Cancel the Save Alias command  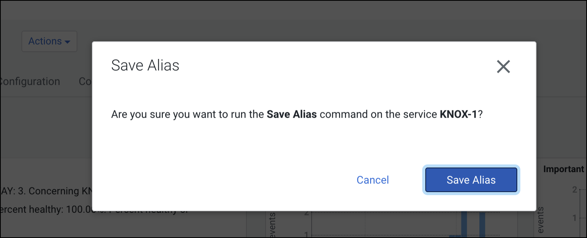click(x=372, y=180)
